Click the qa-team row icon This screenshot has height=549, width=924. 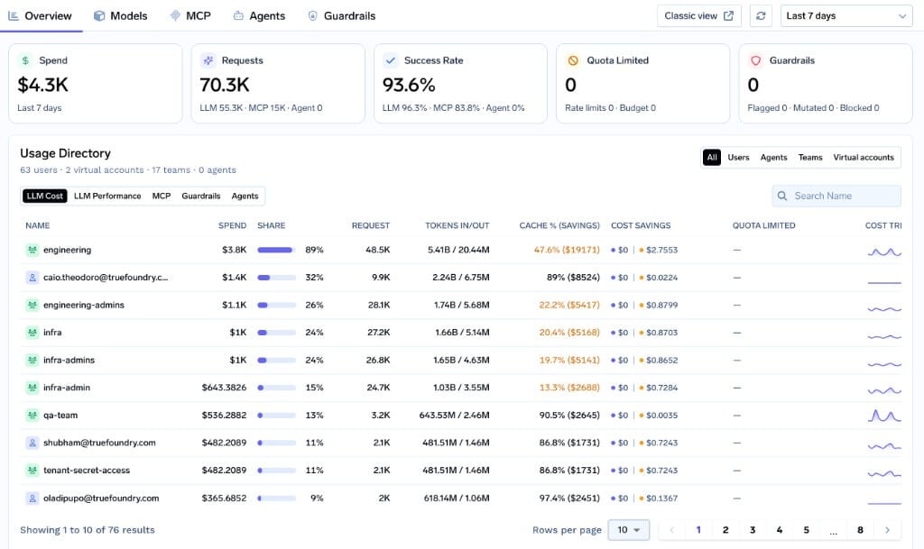coord(32,416)
